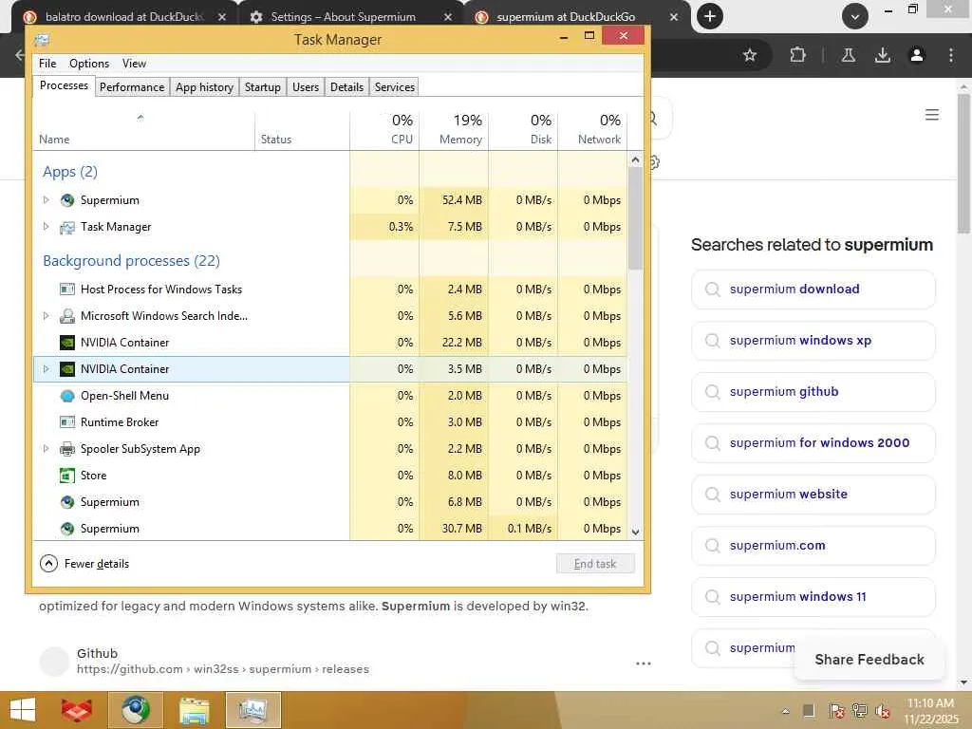The image size is (972, 729).
Task: Expand the selected NVIDIA Container row
Action: click(46, 369)
